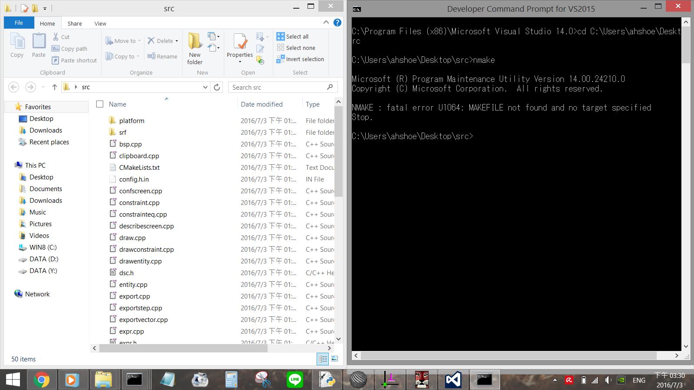Click Paste shortcut in ribbon
This screenshot has width=694, height=390.
point(74,60)
